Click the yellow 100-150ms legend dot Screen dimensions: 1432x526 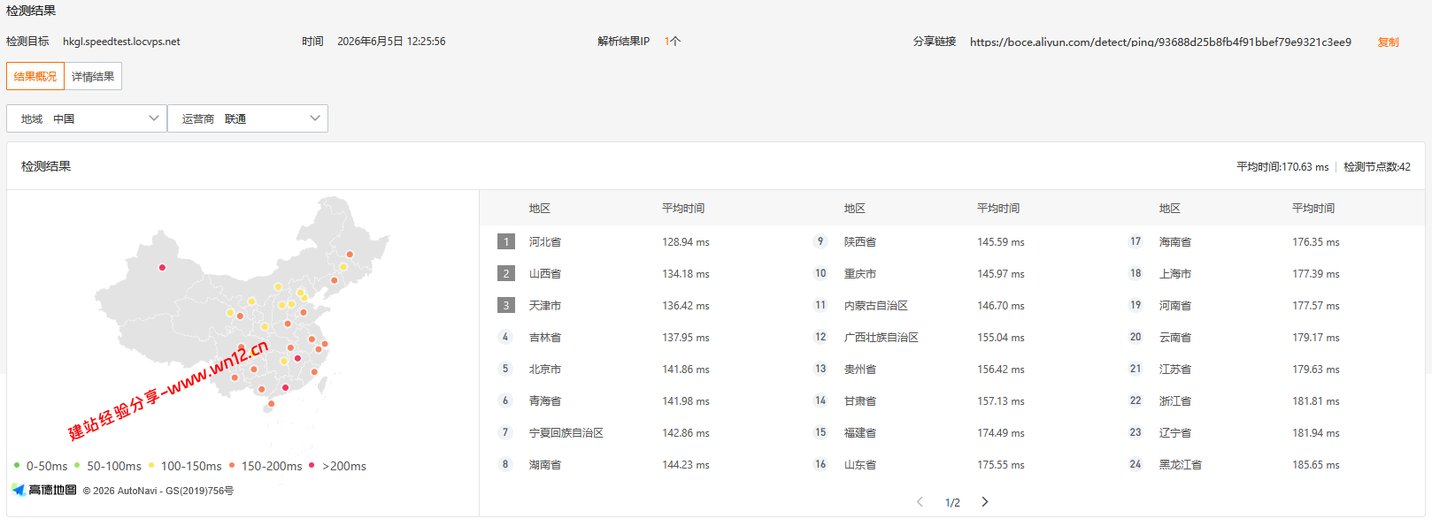pyautogui.click(x=151, y=465)
